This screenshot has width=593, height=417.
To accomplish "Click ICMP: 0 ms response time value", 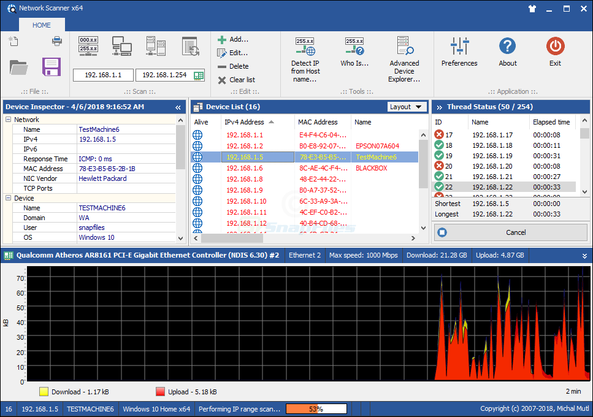I will pyautogui.click(x=95, y=159).
